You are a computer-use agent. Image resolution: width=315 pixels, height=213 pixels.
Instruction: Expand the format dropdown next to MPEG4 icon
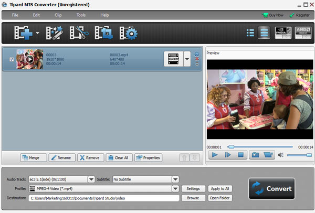pyautogui.click(x=187, y=59)
